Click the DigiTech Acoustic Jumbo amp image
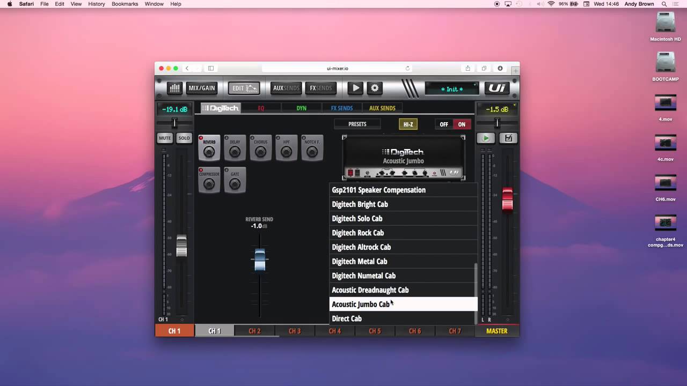 coord(404,158)
